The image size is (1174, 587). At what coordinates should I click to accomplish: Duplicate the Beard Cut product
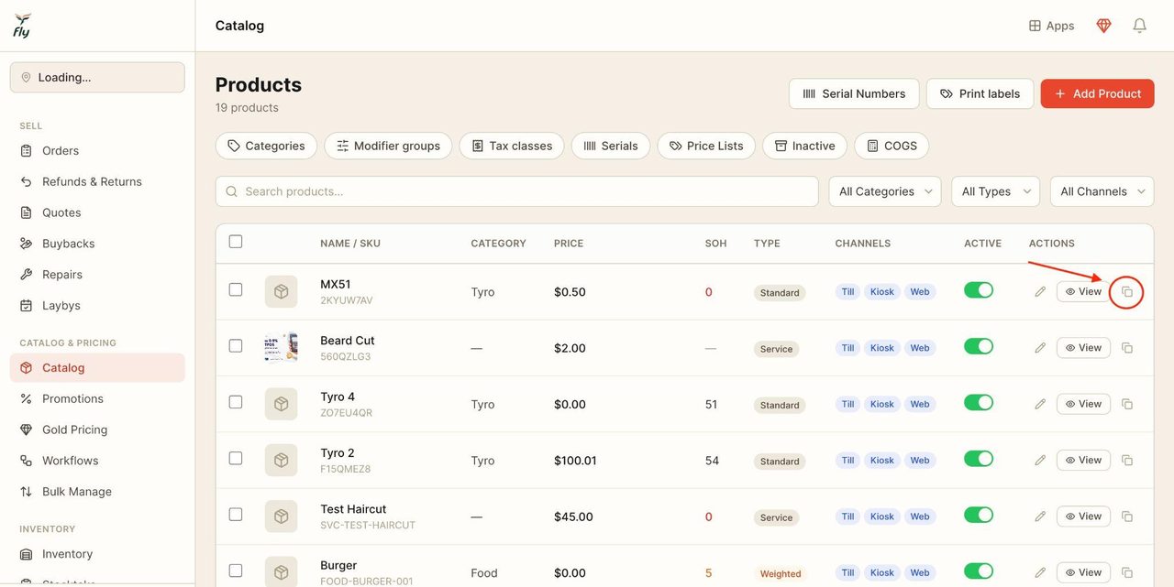click(1127, 348)
